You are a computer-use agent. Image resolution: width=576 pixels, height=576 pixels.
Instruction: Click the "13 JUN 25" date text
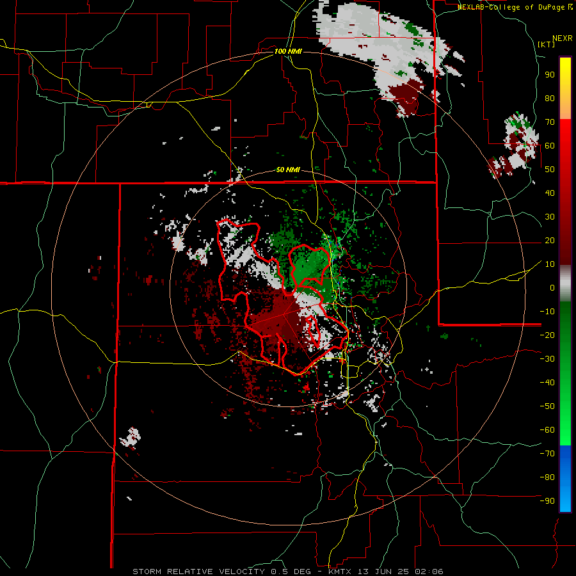[383, 572]
